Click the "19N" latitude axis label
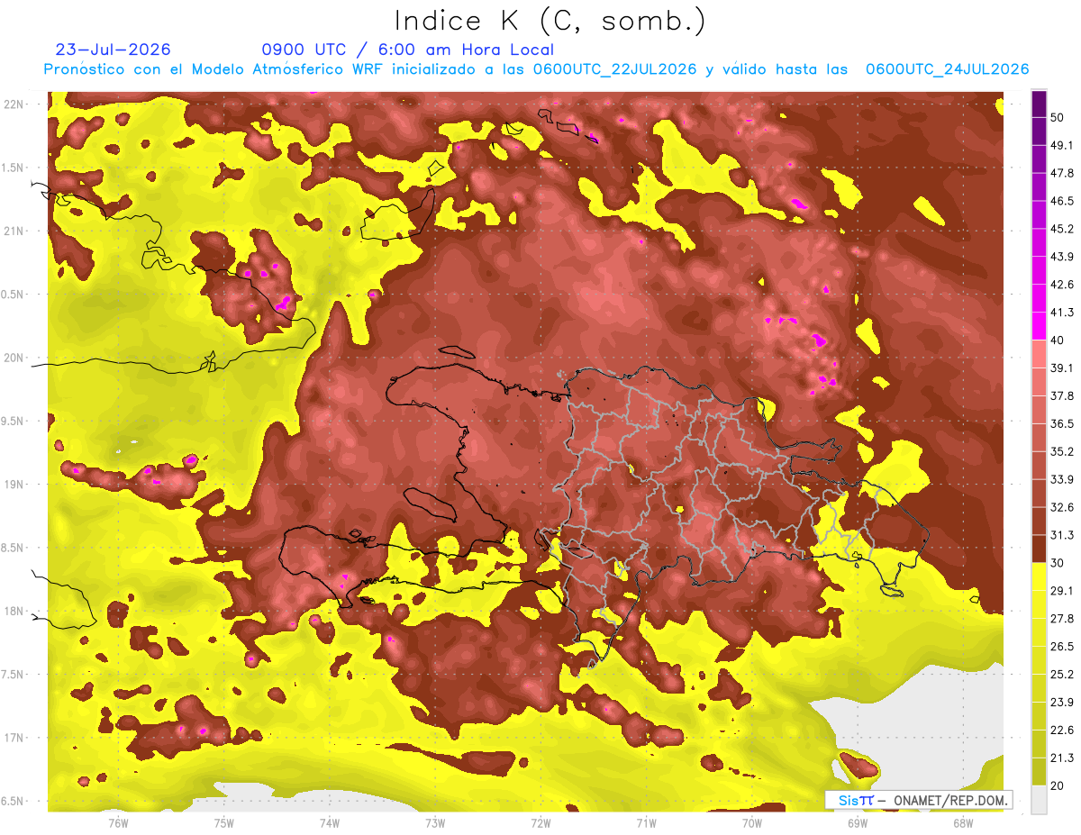 14,485
